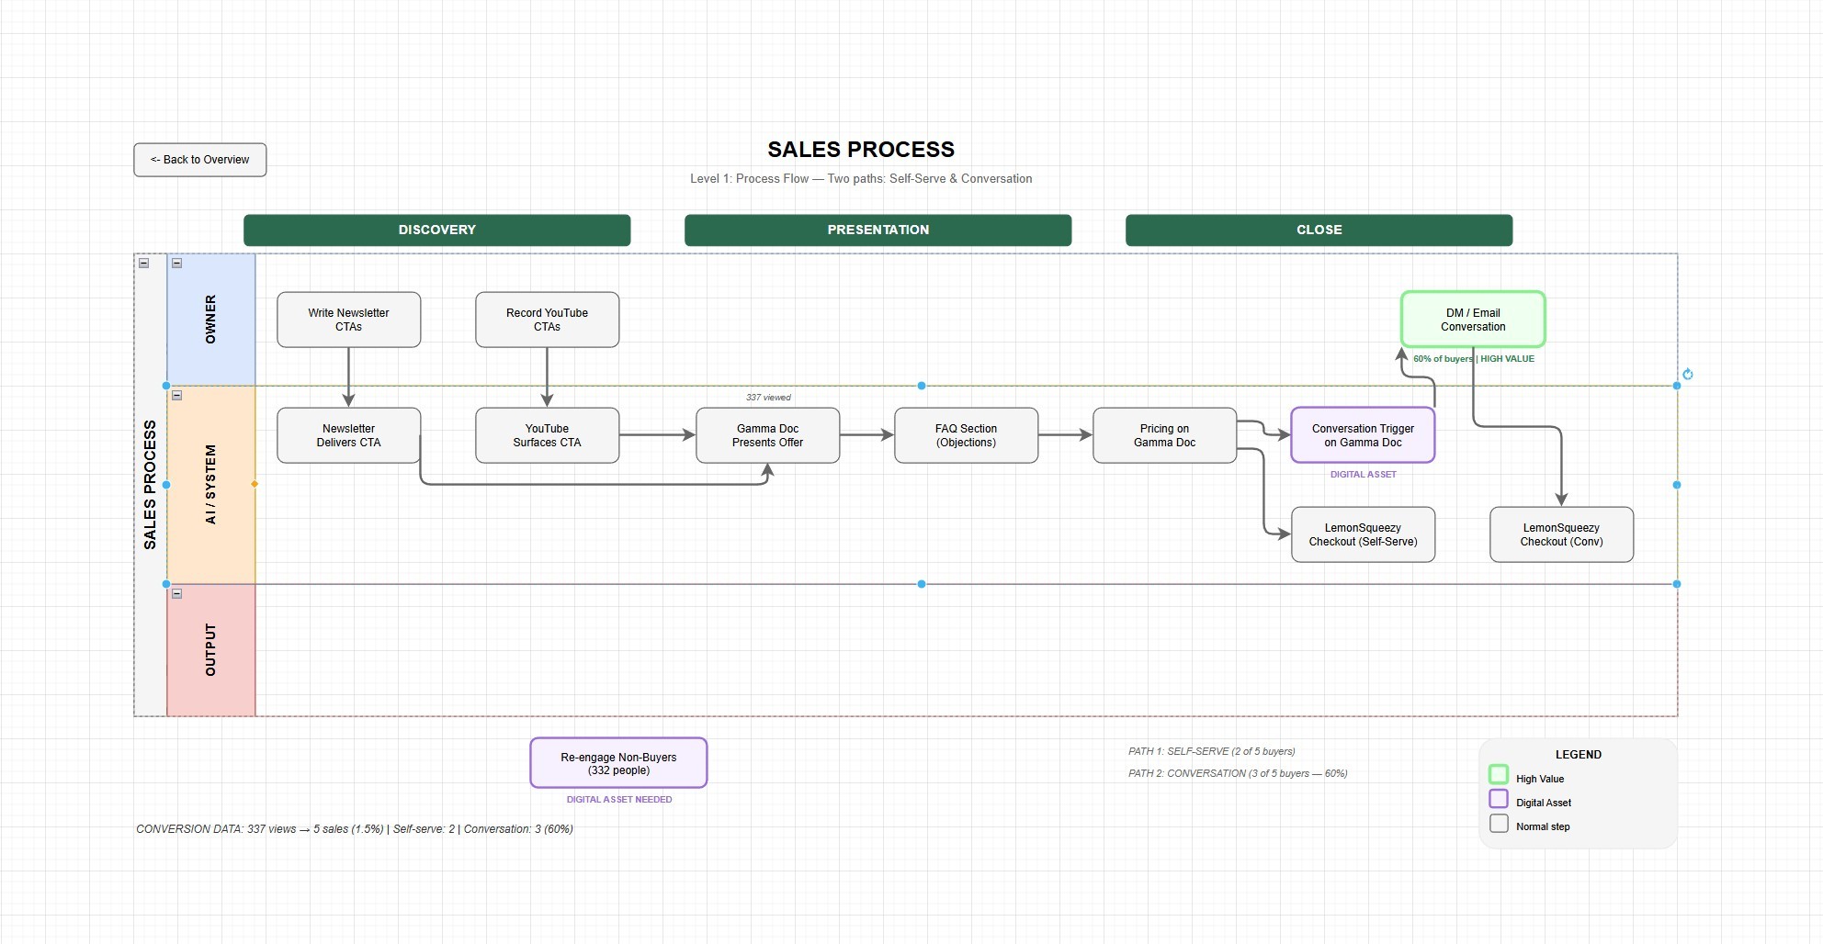The height and width of the screenshot is (944, 1823).
Task: Select the Gamma Doc Presents Offer box
Action: click(x=768, y=435)
